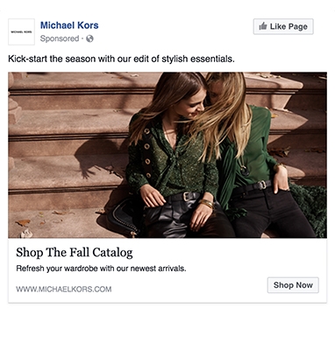Open the Michael Kors page name link
This screenshot has height=350, width=335.
tap(69, 25)
